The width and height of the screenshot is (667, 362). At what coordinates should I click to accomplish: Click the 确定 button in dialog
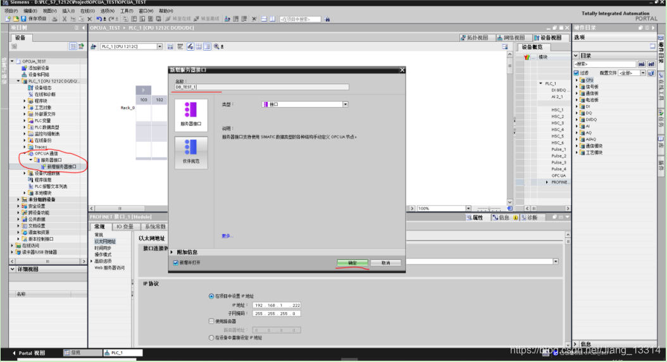pyautogui.click(x=352, y=263)
